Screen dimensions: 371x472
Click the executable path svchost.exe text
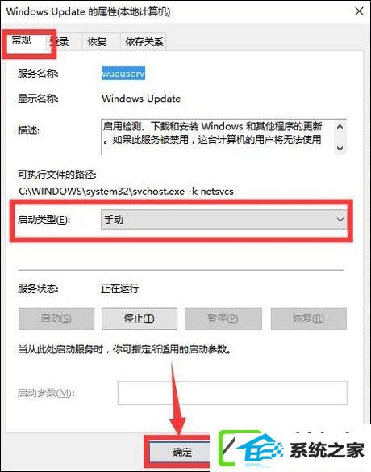pos(126,192)
